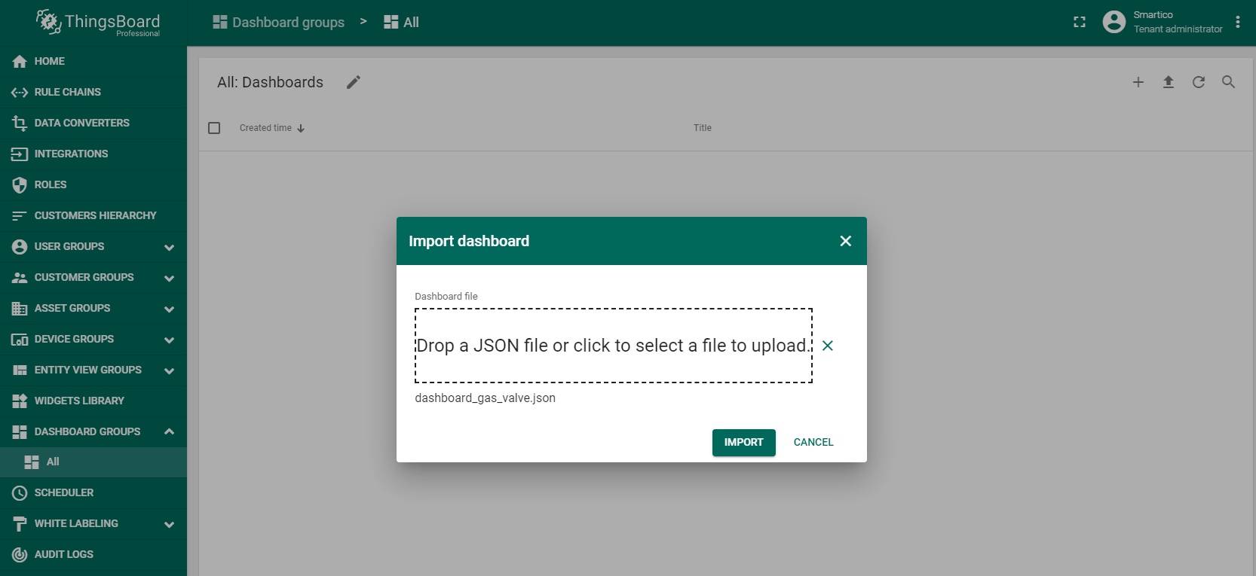The width and height of the screenshot is (1256, 576).
Task: Open the search magnifier icon
Action: tap(1228, 82)
